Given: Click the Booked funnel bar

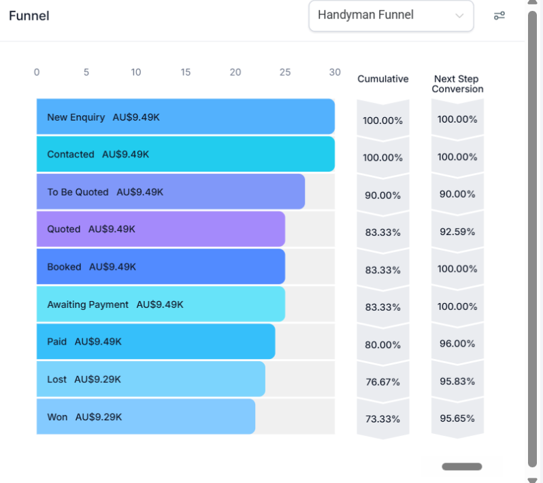Looking at the screenshot, I should [x=161, y=266].
